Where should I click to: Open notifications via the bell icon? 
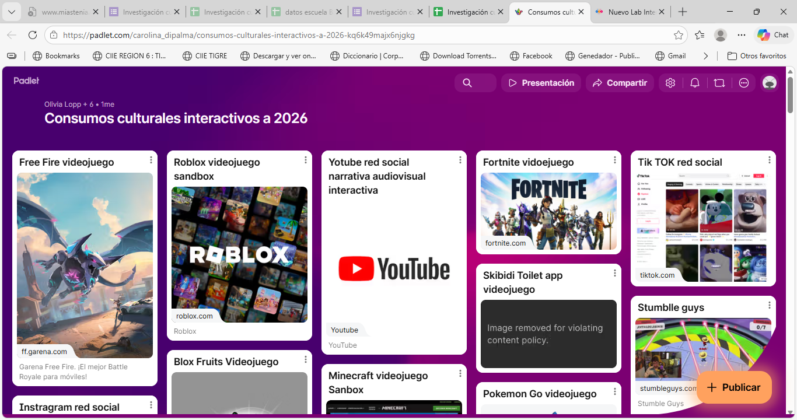point(694,83)
